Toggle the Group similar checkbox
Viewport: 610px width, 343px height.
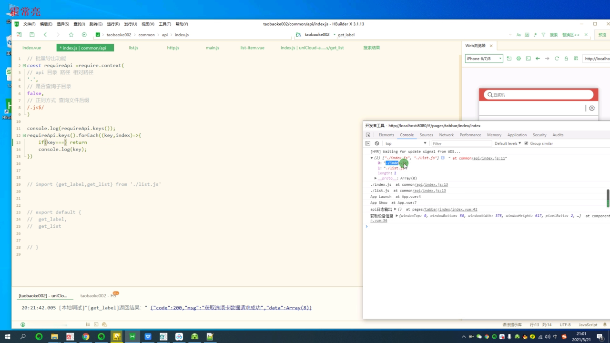526,143
